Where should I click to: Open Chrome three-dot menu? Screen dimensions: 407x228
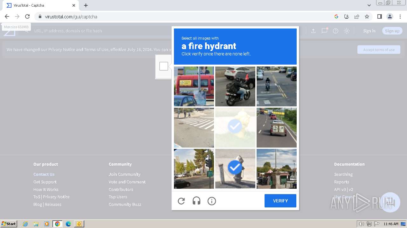click(400, 16)
